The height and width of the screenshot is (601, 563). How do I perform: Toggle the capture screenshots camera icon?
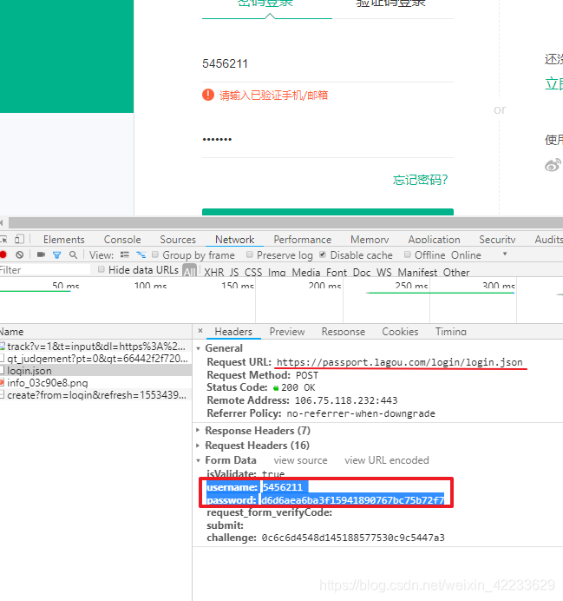pyautogui.click(x=41, y=254)
